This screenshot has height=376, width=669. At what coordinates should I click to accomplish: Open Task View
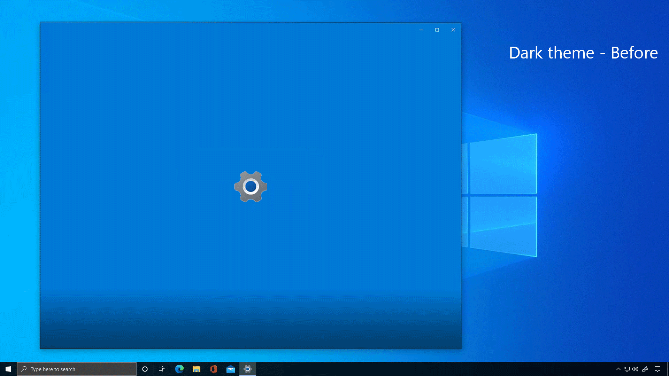pyautogui.click(x=162, y=369)
